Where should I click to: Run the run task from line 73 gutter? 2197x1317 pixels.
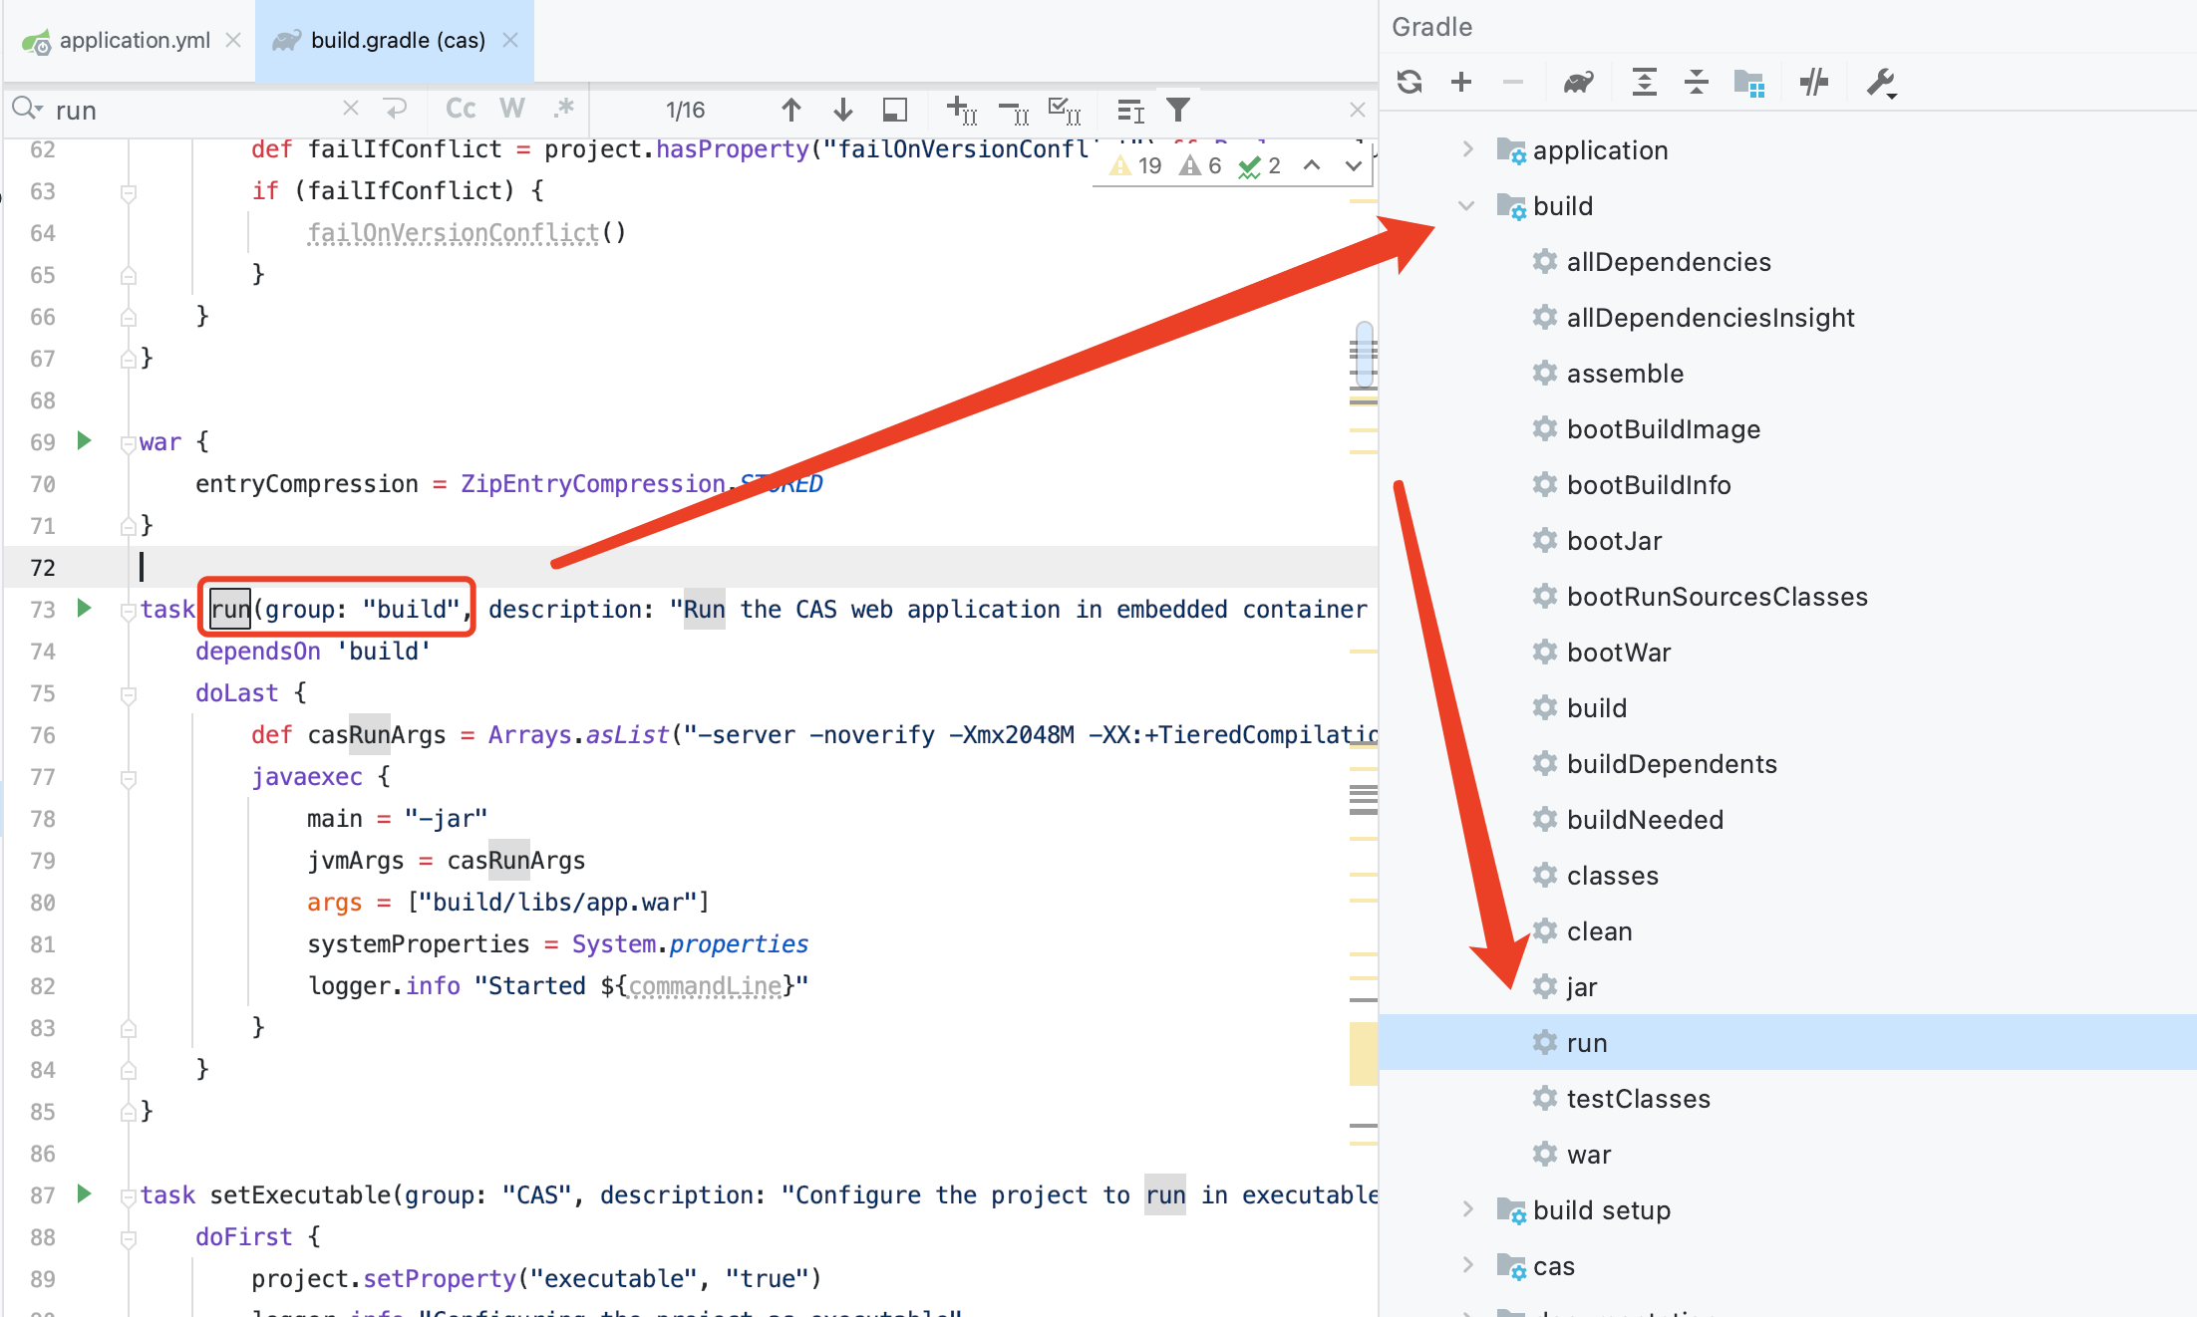[x=85, y=608]
